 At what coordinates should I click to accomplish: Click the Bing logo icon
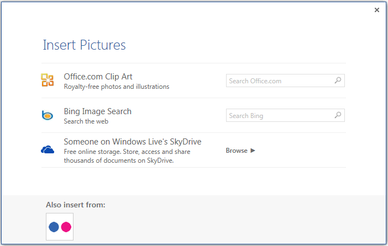[x=48, y=115]
